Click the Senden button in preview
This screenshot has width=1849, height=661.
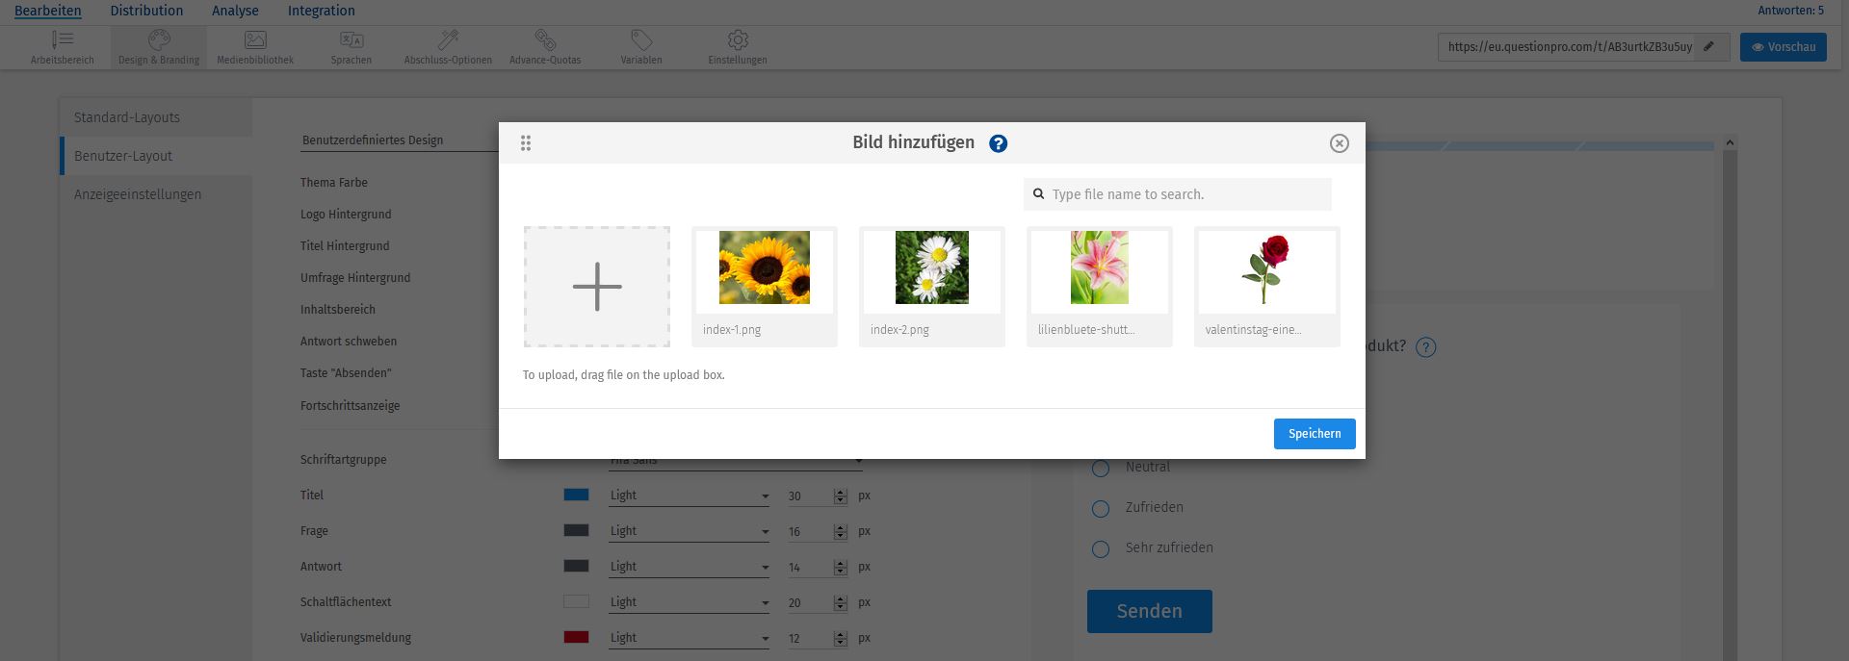pos(1150,611)
